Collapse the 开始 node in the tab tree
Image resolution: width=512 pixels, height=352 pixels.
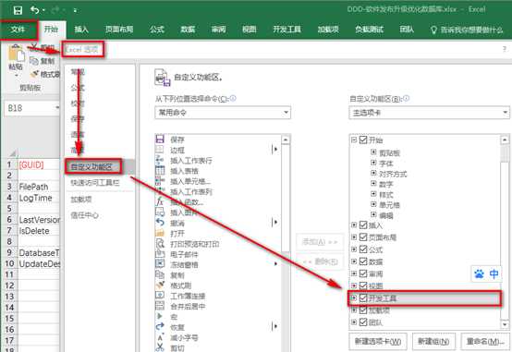[x=354, y=140]
